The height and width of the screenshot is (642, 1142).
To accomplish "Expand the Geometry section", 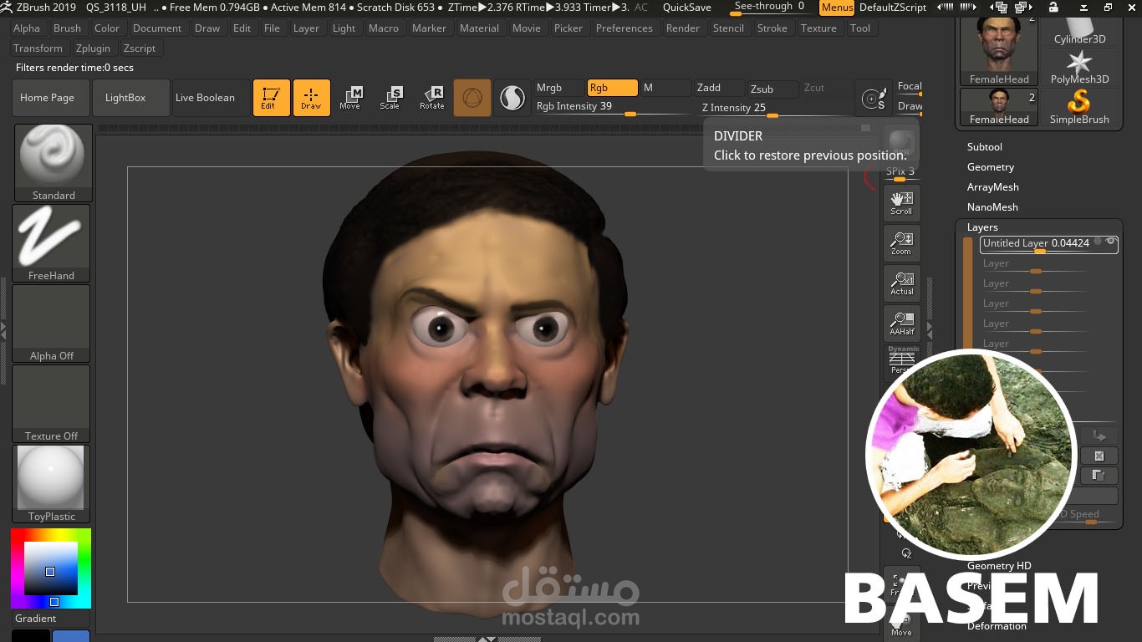I will pos(991,167).
